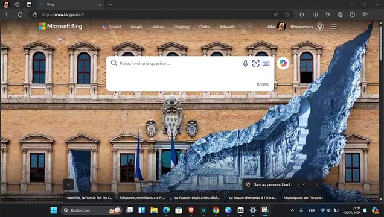Toggle split screen view in Edge toolbar

[x=315, y=14]
